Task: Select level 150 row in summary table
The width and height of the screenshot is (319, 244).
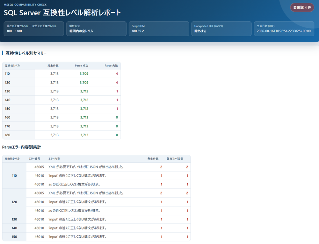Action: click(x=62, y=109)
